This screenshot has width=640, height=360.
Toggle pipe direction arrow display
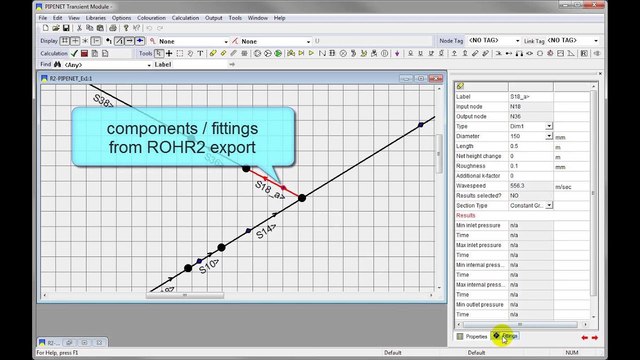(x=129, y=41)
